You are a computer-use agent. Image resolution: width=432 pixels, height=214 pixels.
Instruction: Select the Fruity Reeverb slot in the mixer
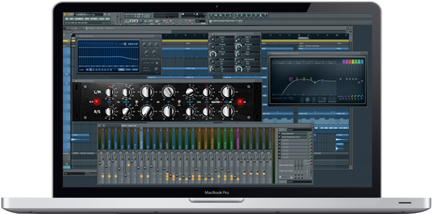pos(294,133)
